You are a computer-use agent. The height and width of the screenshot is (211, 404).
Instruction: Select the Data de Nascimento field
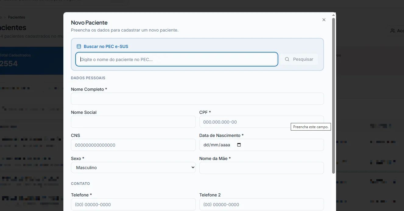pyautogui.click(x=262, y=145)
